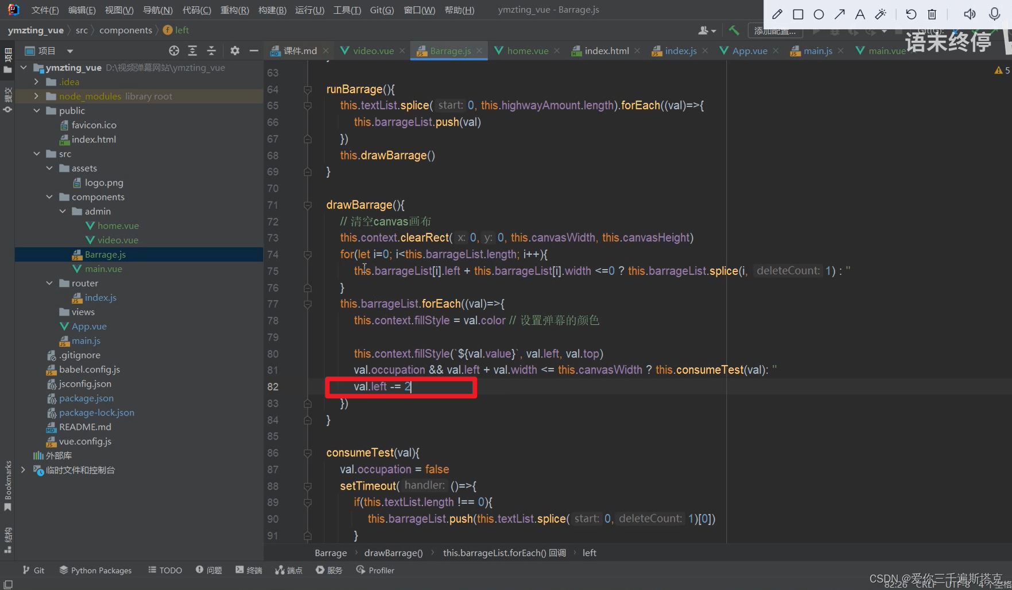This screenshot has height=590, width=1012.
Task: Collapse the assets folder
Action: (x=49, y=168)
